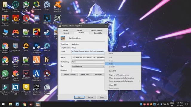This screenshot has height=107, width=191.
Task: Click the Open File Location button
Action: [x=69, y=75]
